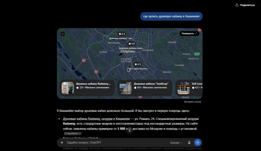Click the green road badge near Dolinnoe
The width and height of the screenshot is (261, 151).
197,54
